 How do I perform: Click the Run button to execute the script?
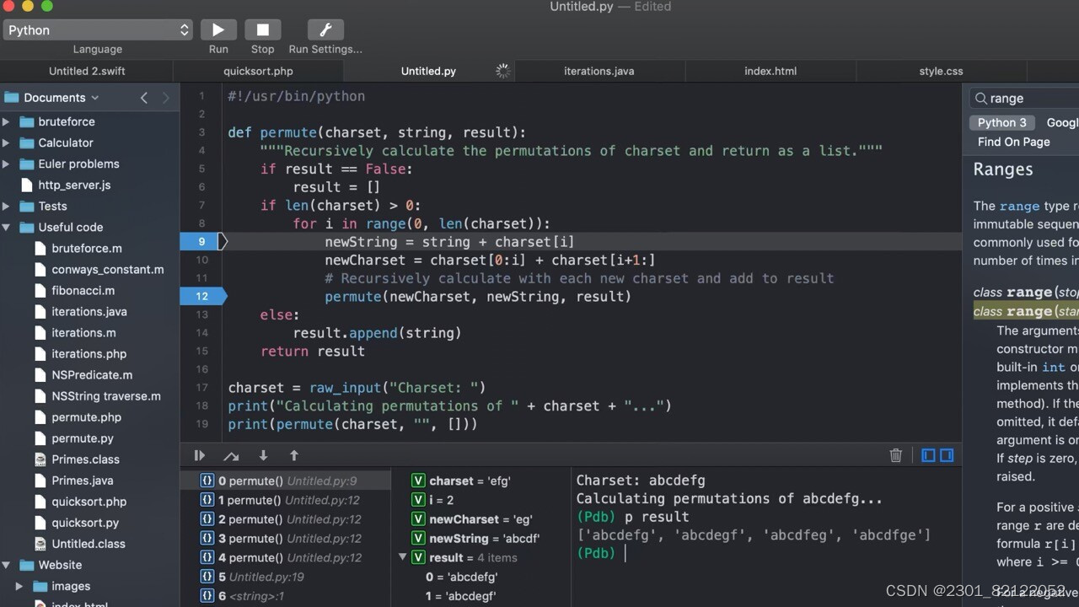[x=217, y=30]
